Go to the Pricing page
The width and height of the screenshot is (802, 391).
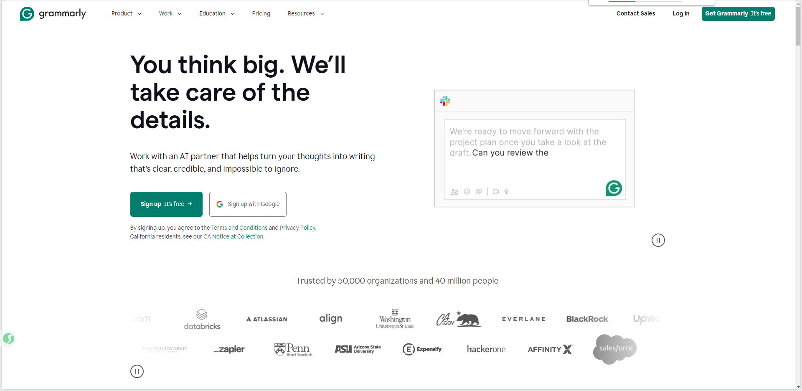[261, 14]
